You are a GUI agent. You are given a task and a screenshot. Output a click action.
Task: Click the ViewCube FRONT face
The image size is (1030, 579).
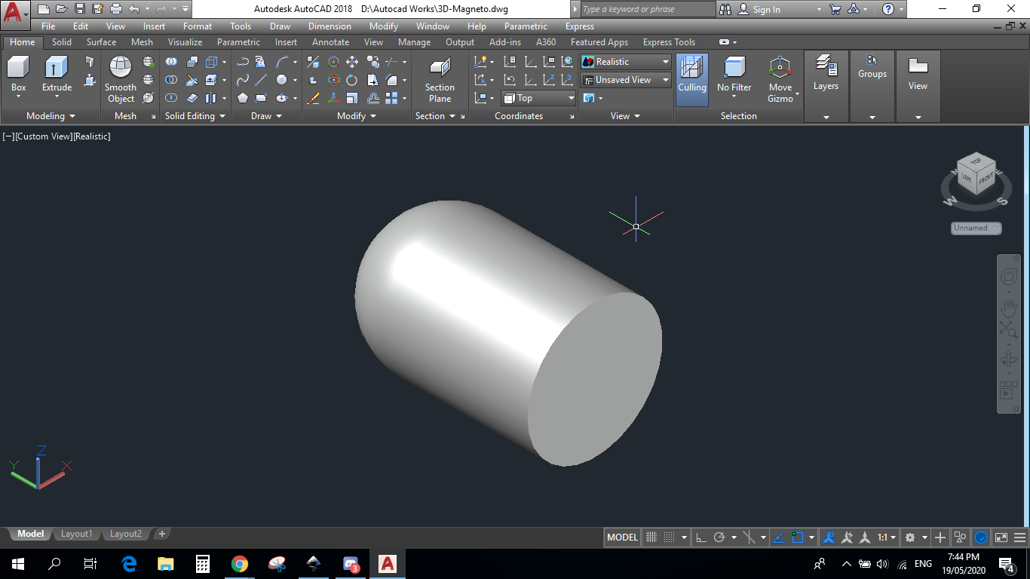[986, 180]
